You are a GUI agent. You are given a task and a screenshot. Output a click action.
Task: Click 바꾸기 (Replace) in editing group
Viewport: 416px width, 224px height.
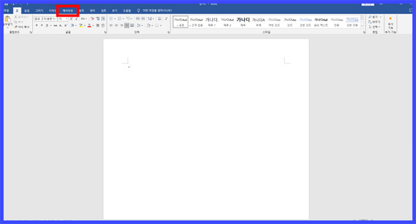pos(374,22)
